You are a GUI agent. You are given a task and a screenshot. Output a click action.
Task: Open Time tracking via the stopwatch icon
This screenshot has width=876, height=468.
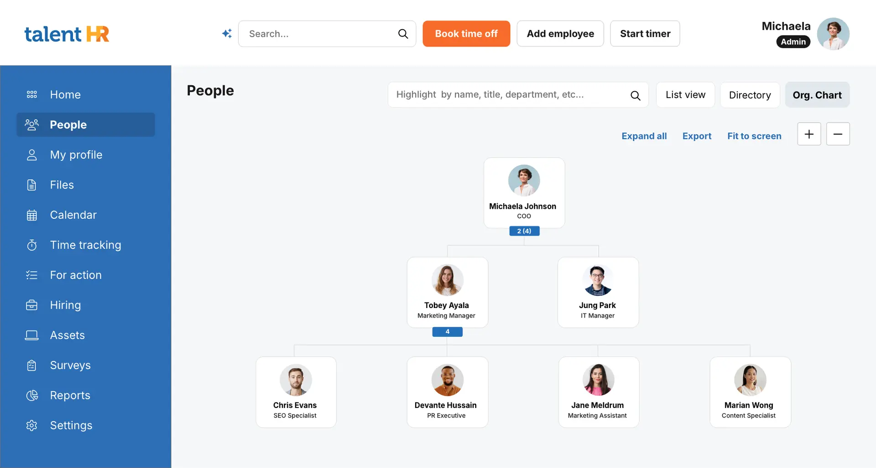pos(31,245)
